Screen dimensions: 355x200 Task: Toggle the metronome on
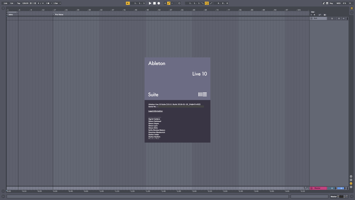[47, 3]
